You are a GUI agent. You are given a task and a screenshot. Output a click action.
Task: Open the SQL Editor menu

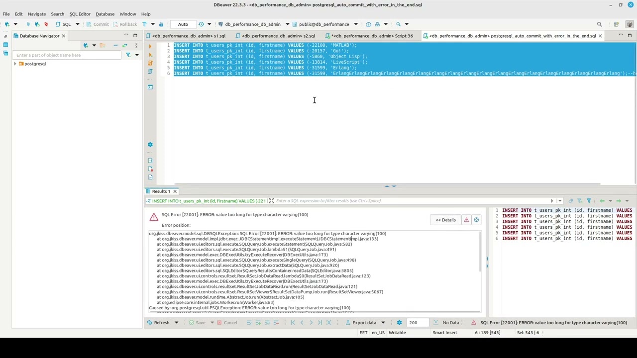pyautogui.click(x=80, y=14)
